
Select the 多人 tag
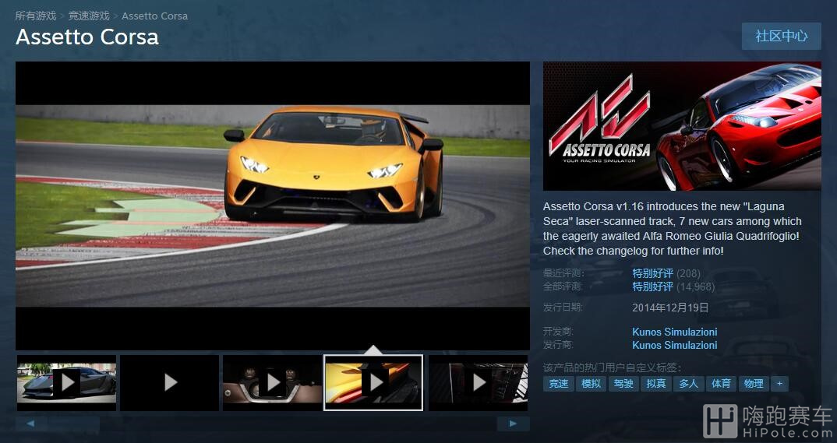point(689,383)
